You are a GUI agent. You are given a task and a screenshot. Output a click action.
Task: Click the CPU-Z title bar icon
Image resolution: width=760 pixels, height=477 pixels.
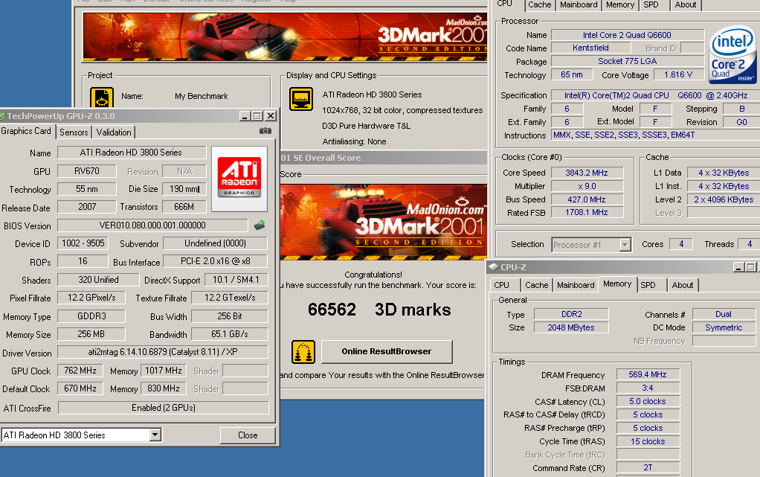pyautogui.click(x=494, y=267)
